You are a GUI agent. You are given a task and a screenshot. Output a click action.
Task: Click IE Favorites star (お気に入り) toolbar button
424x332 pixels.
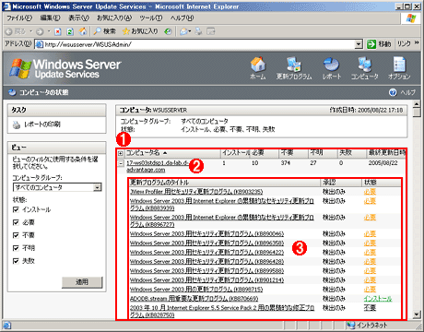(140, 31)
